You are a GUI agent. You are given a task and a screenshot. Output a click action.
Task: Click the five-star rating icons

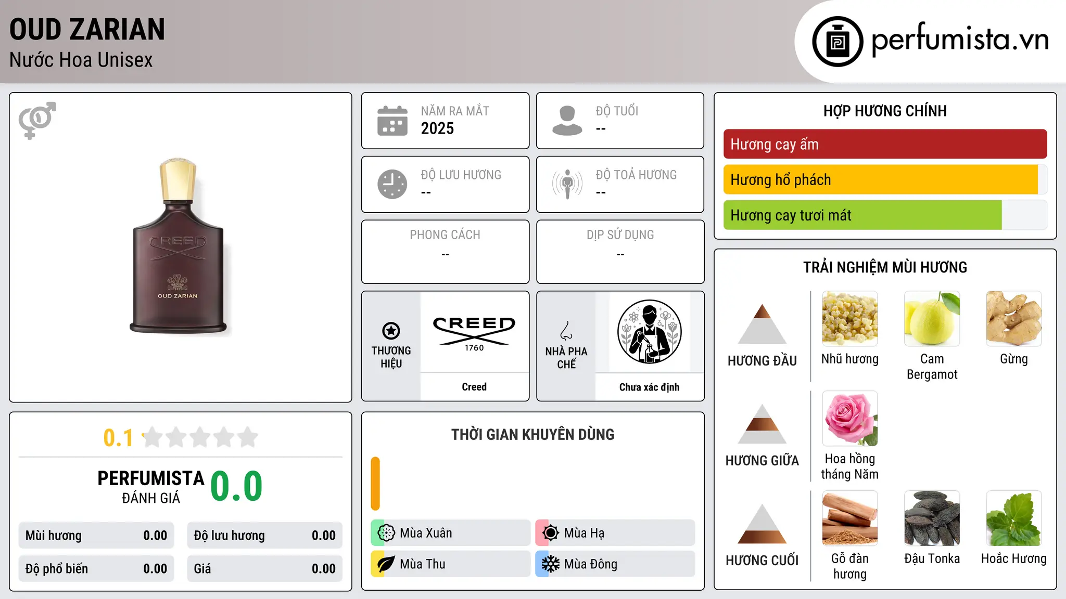click(x=200, y=437)
